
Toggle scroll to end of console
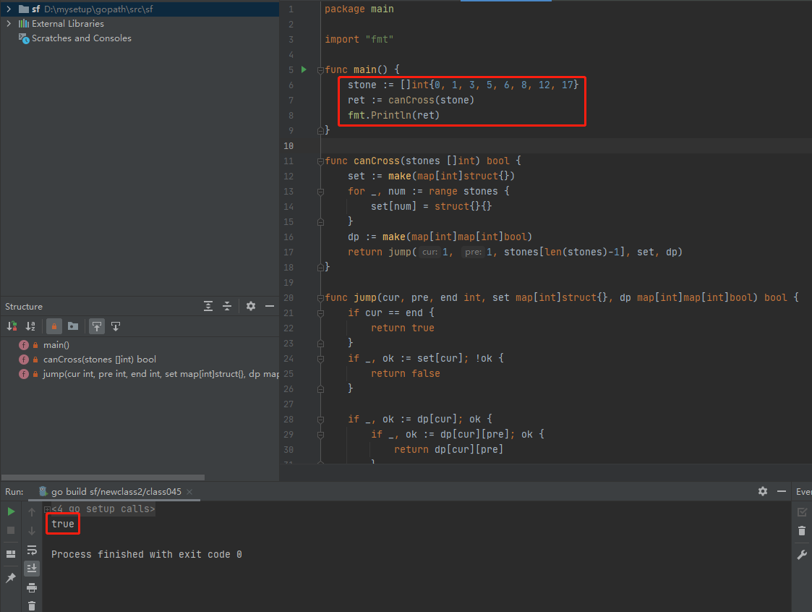click(32, 569)
